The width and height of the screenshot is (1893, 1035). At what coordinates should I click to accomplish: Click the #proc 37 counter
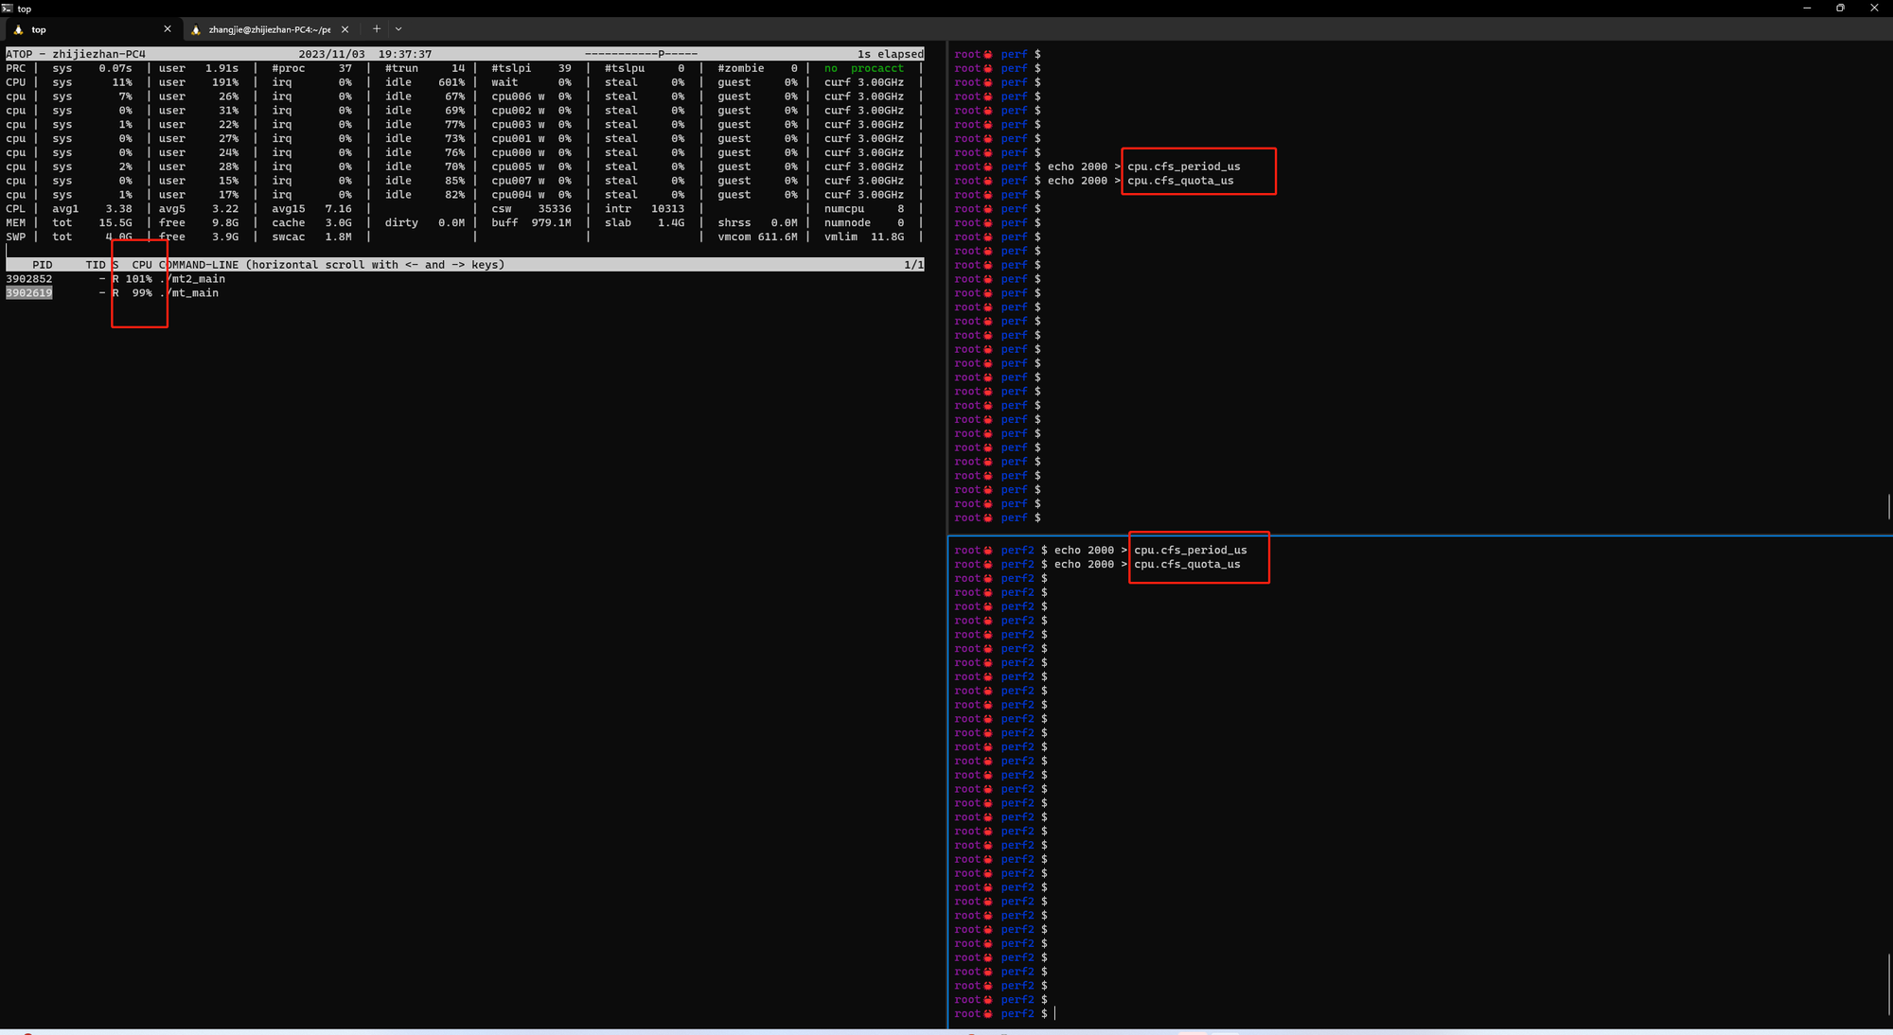311,68
